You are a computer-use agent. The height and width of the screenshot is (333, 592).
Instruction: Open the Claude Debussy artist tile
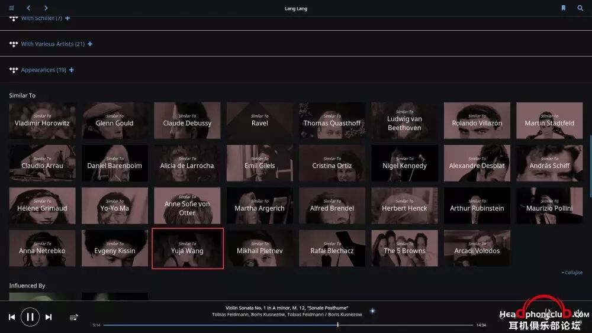click(x=187, y=121)
